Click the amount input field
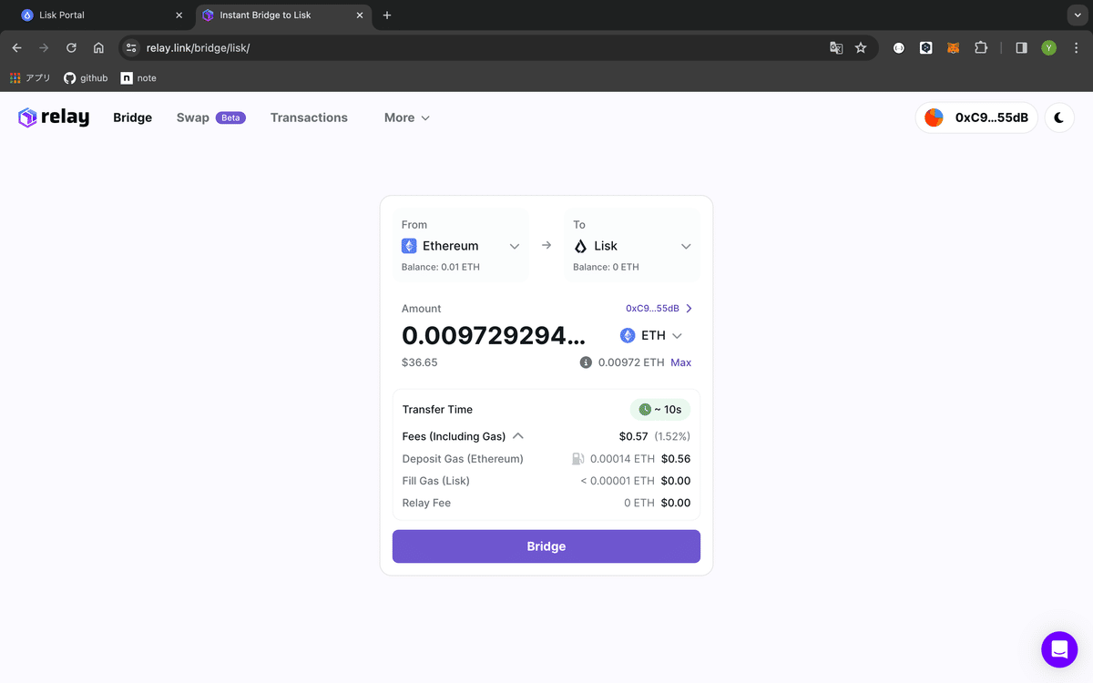The height and width of the screenshot is (683, 1093). pos(494,335)
